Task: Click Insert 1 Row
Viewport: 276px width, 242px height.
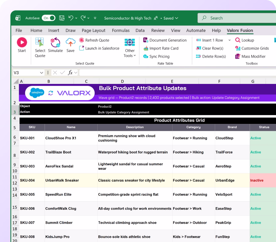Action: [210, 40]
